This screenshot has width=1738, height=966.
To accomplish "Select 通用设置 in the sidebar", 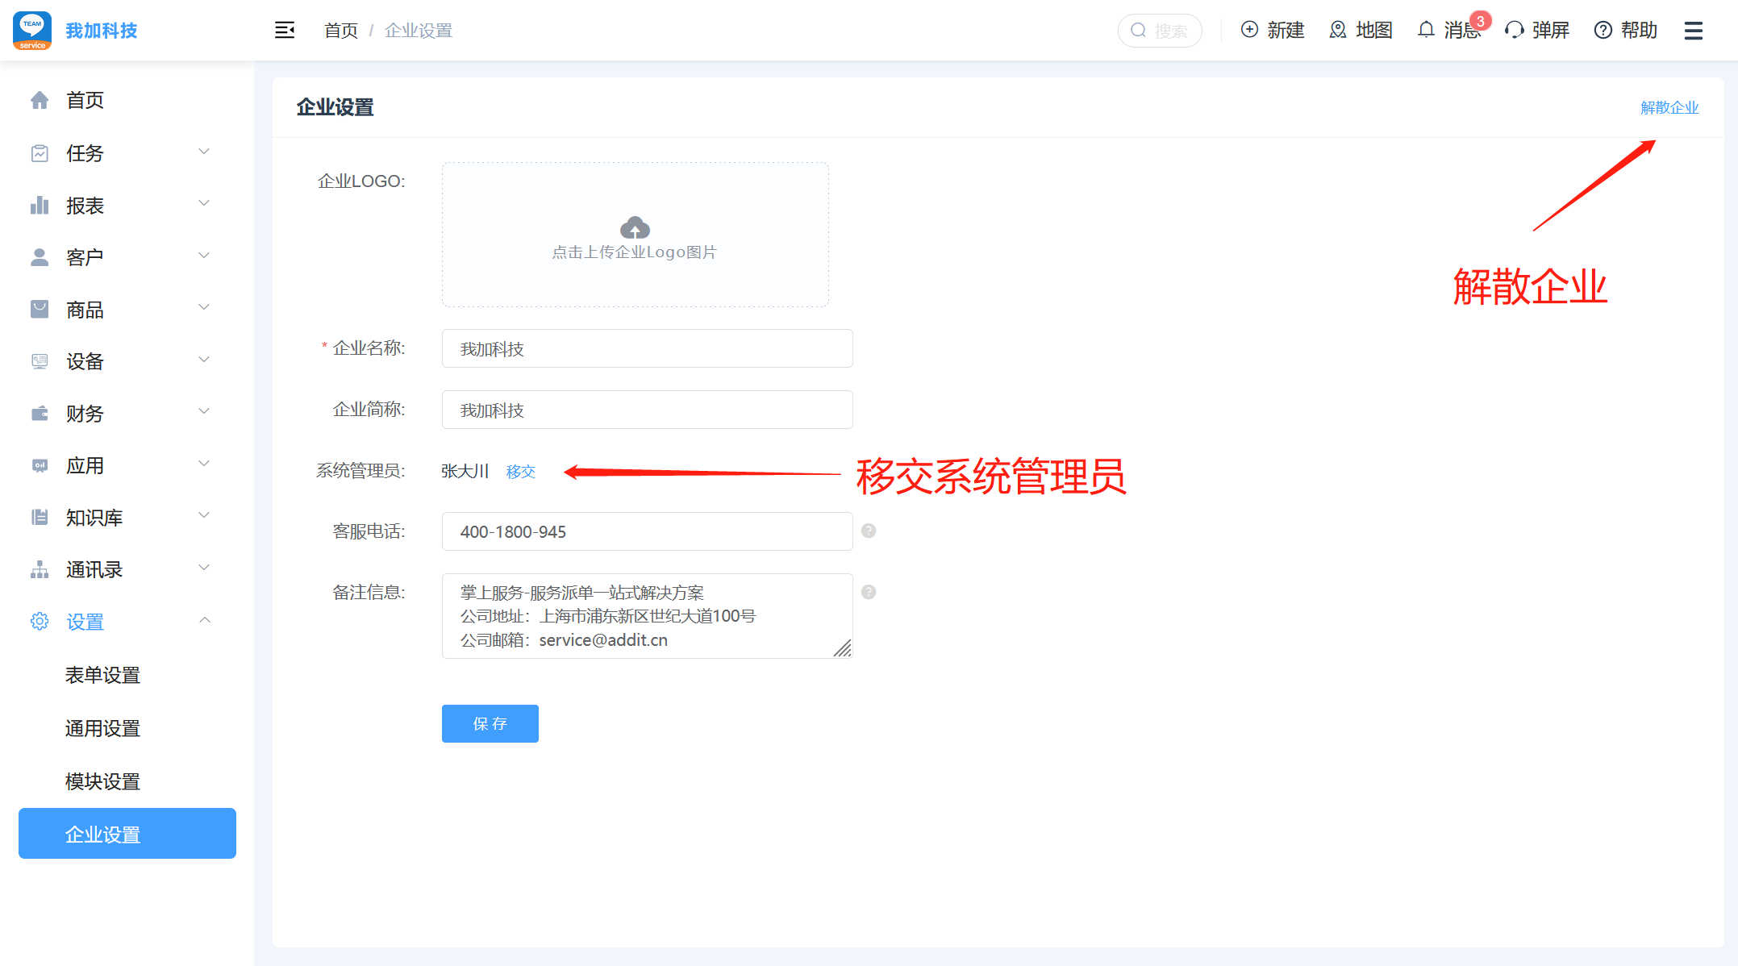I will 102,728.
